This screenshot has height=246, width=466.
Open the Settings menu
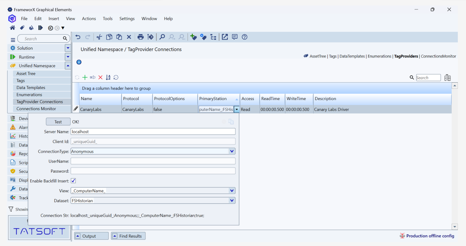[x=127, y=19]
